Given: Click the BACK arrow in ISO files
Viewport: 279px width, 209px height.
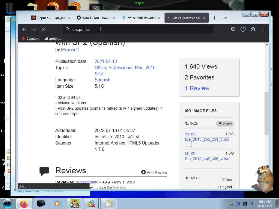Looking at the screenshot, I should tap(192, 124).
